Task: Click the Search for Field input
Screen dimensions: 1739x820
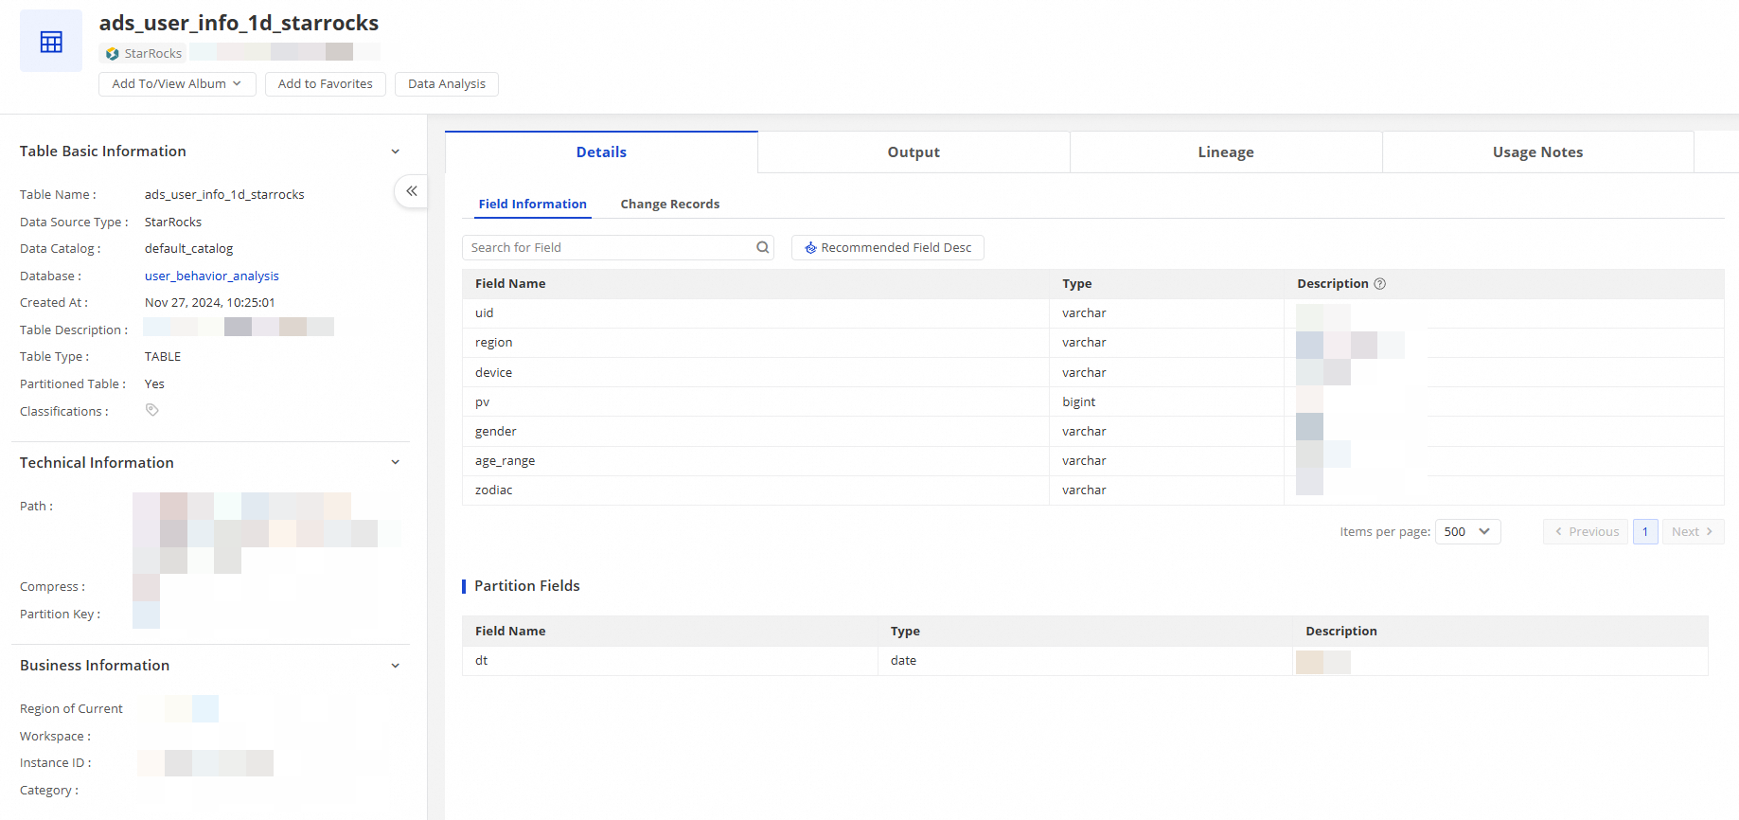Action: tap(606, 248)
